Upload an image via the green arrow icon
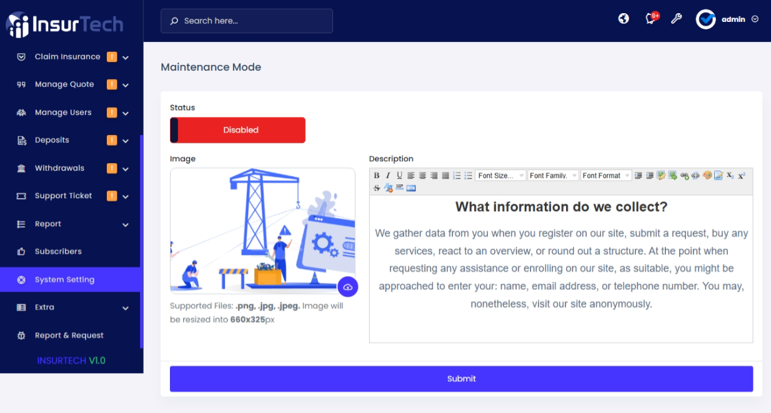The image size is (771, 413). click(x=672, y=176)
